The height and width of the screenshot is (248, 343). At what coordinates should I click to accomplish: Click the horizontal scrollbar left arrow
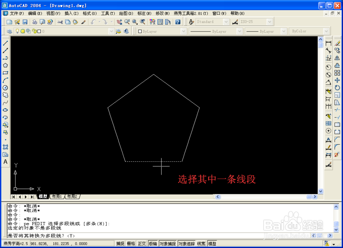click(x=218, y=197)
